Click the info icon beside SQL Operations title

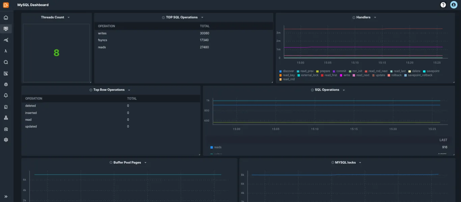click(312, 90)
